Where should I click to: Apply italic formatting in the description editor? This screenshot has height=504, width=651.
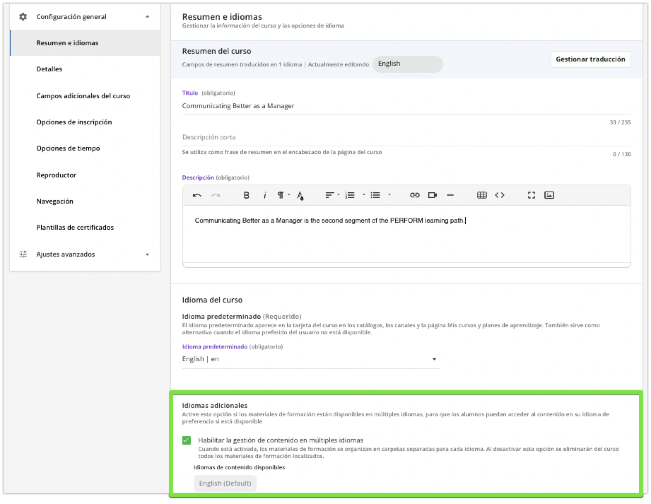pos(264,195)
